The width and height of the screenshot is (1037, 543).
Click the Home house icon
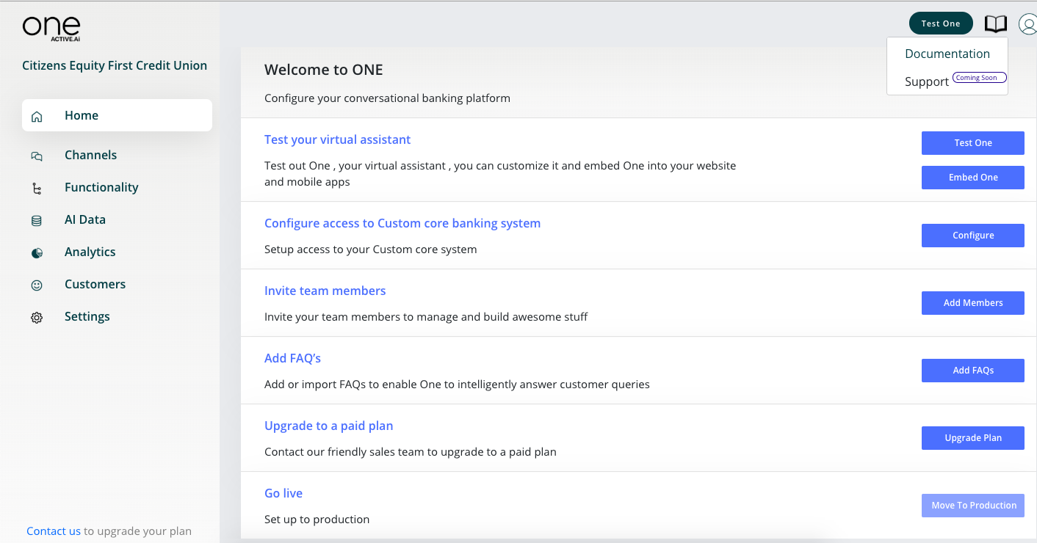tap(37, 116)
